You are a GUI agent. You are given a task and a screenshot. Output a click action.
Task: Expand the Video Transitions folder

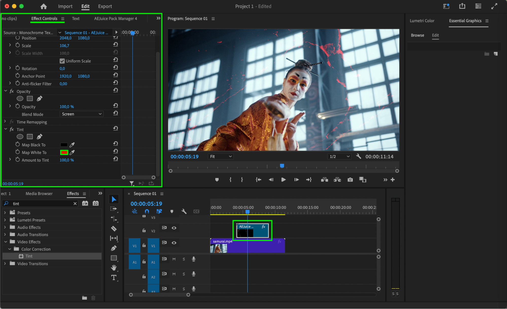[5, 264]
